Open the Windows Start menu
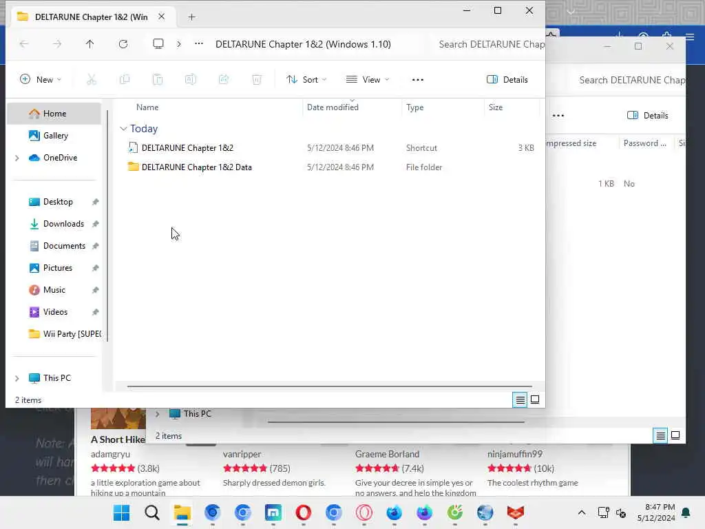705x529 pixels. click(x=121, y=512)
